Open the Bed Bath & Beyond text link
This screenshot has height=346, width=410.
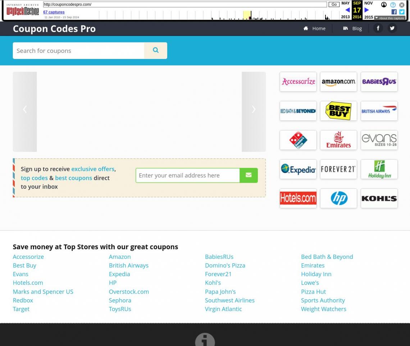(327, 257)
